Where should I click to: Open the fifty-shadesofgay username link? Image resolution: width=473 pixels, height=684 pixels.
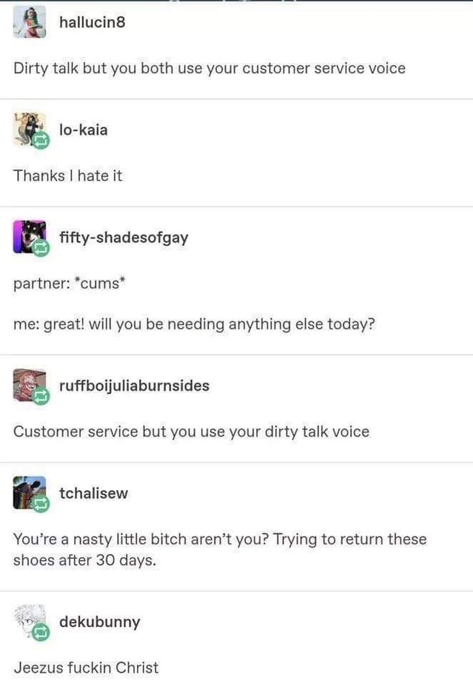(124, 238)
